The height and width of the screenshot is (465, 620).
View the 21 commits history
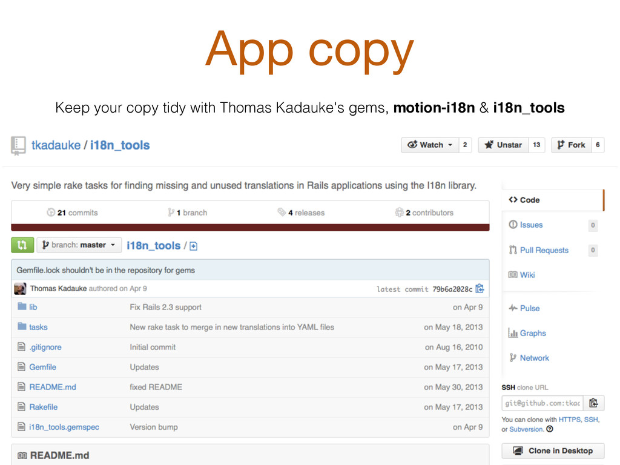[72, 213]
